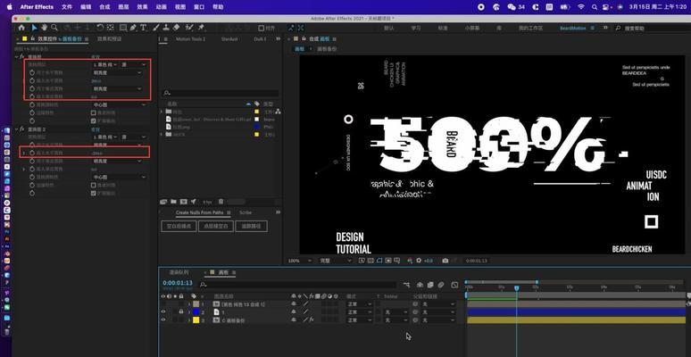The height and width of the screenshot is (357, 691).
Task: Click the Home icon in the toolbar
Action: 21,28
